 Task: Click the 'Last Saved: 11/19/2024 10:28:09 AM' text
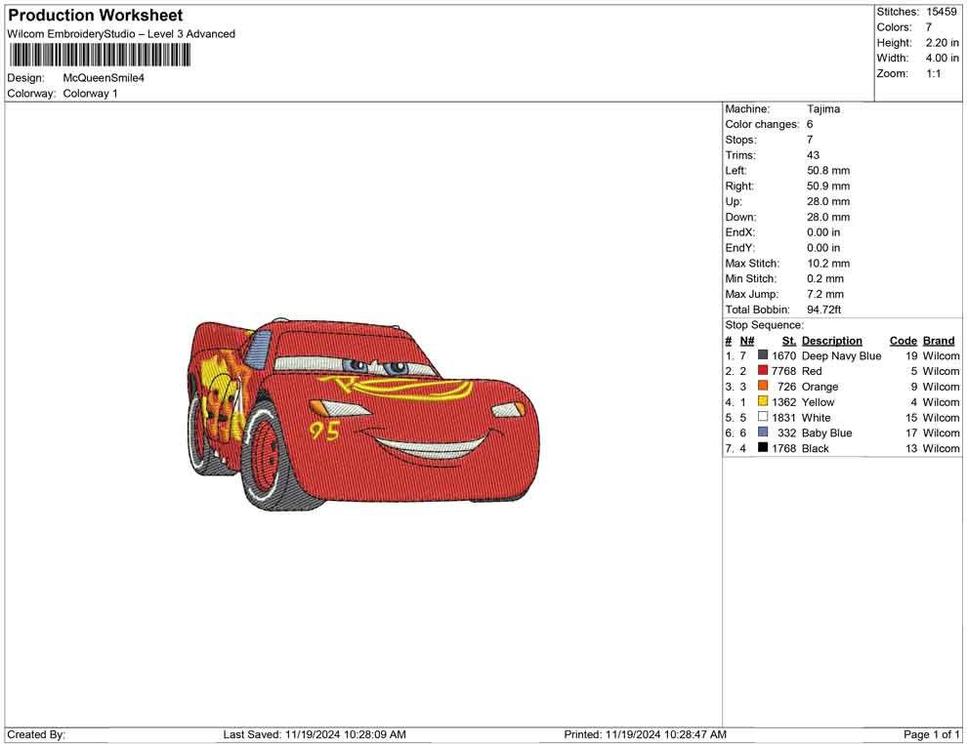(315, 734)
